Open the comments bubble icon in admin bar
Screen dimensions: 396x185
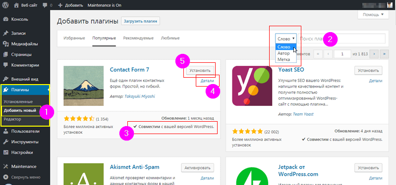click(45, 5)
